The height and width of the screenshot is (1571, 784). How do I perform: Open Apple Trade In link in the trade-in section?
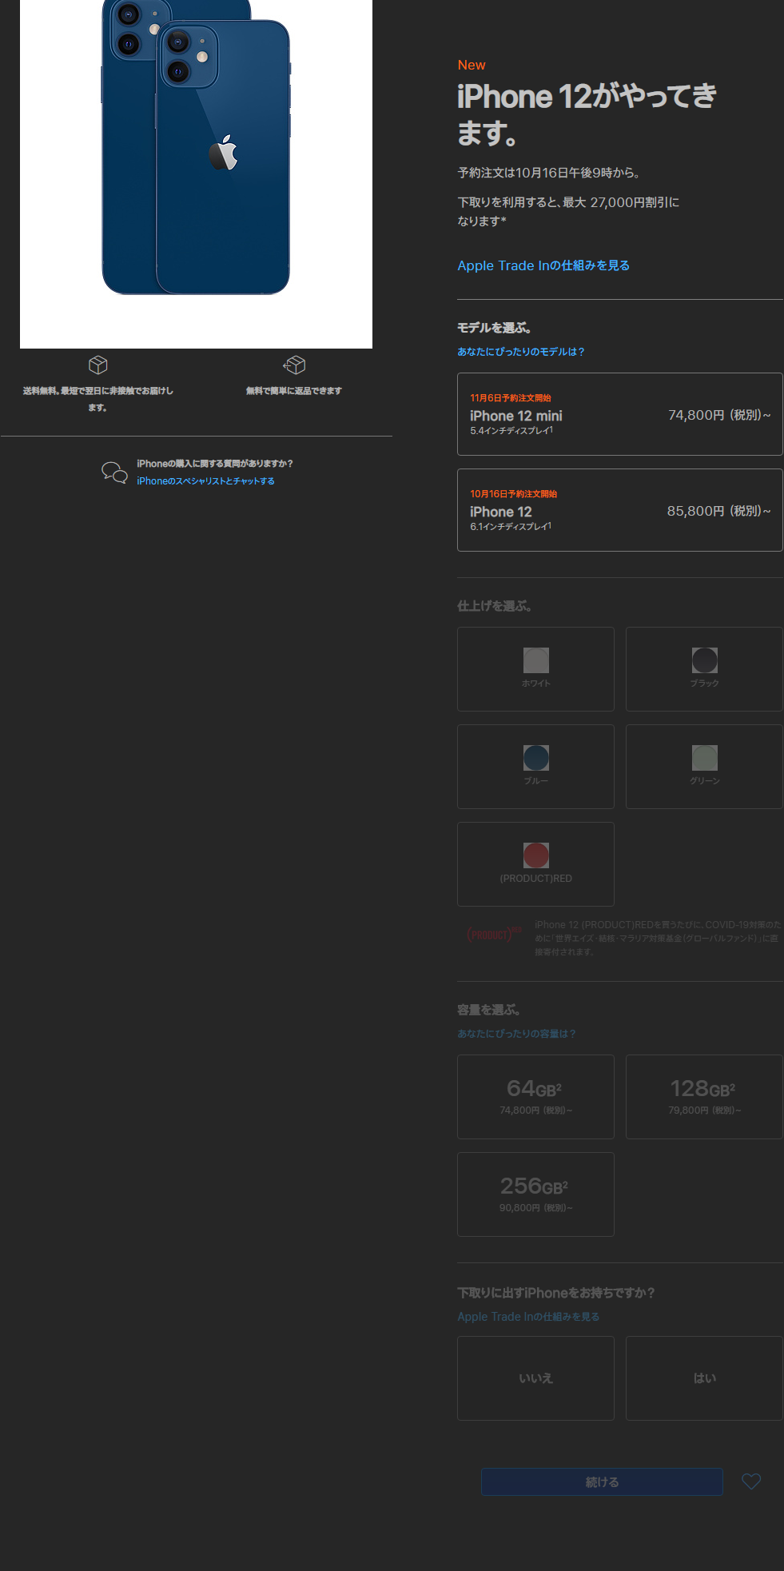coord(528,1317)
